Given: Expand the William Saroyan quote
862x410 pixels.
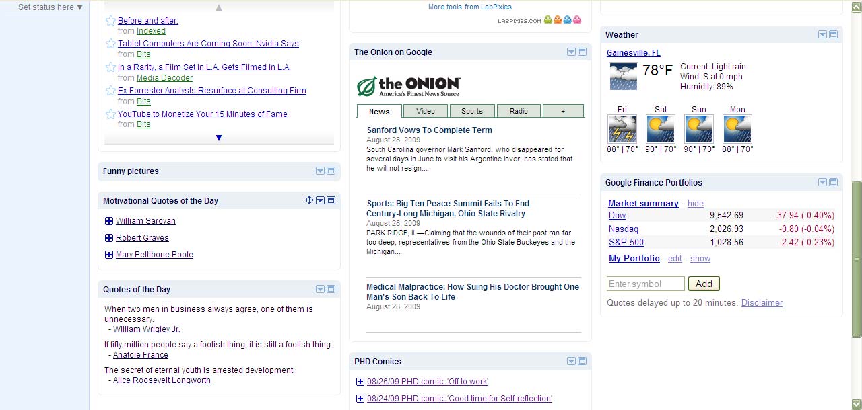Looking at the screenshot, I should tap(109, 221).
